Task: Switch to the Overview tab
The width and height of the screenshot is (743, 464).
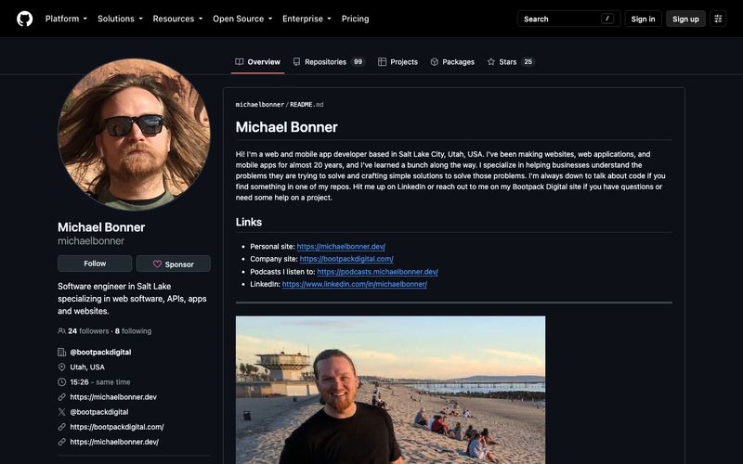Action: [258, 62]
